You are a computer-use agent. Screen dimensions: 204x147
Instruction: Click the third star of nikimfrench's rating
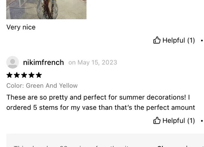[24, 75]
